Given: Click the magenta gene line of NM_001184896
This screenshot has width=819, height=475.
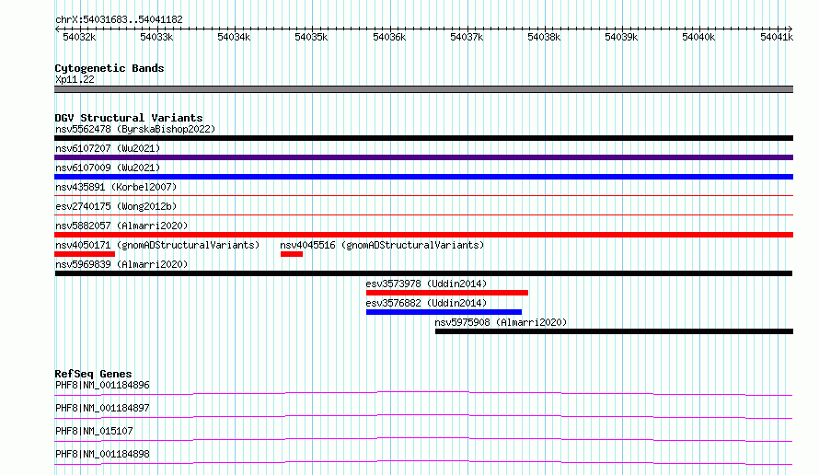Looking at the screenshot, I should point(423,393).
